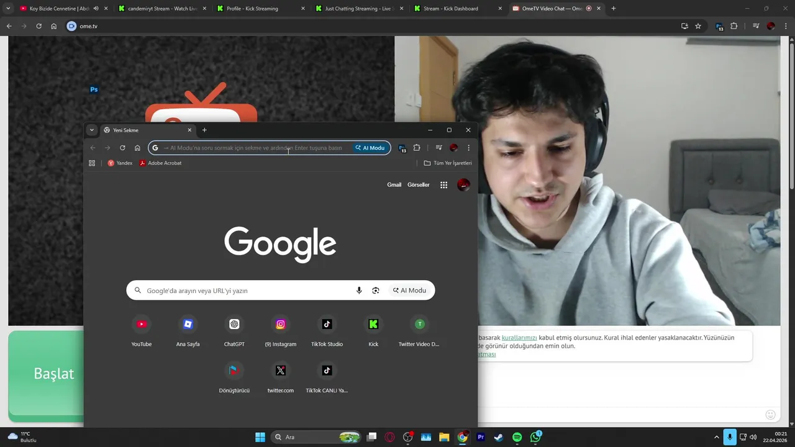The height and width of the screenshot is (447, 795).
Task: Open Steam from the taskbar
Action: pyautogui.click(x=499, y=437)
